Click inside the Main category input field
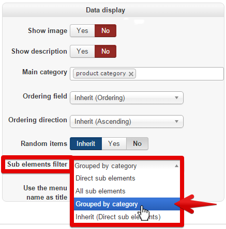The image size is (226, 229). pos(179,74)
